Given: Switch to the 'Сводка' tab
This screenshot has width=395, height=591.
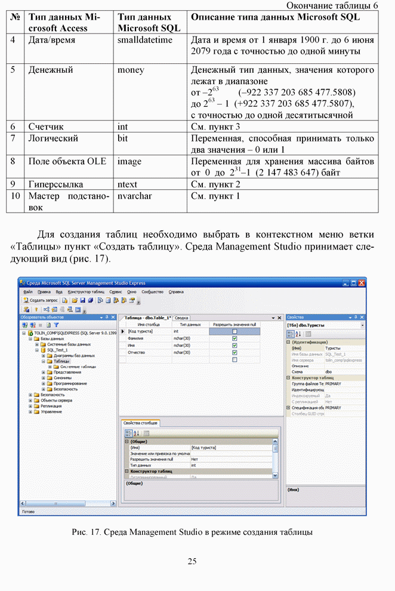Looking at the screenshot, I should click(182, 318).
